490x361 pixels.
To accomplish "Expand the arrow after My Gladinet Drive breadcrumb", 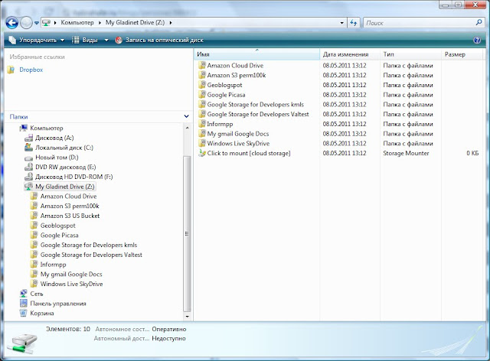I will [x=171, y=22].
